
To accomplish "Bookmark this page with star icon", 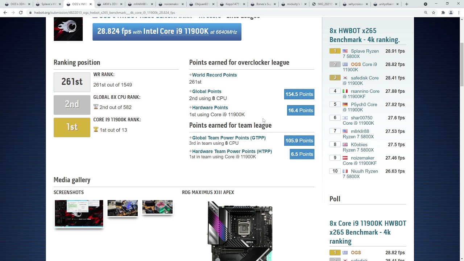I will pyautogui.click(x=434, y=12).
